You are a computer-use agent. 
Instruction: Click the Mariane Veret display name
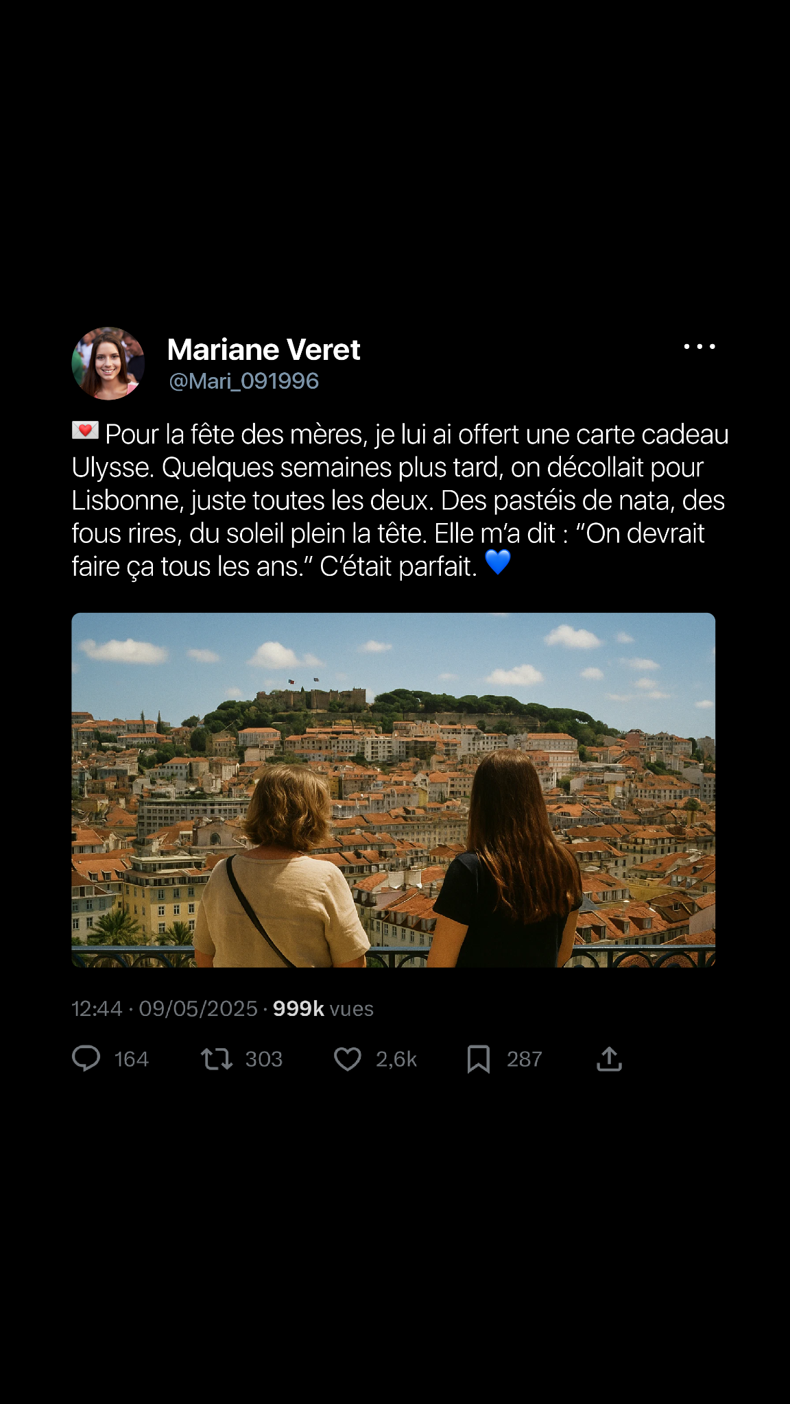263,350
